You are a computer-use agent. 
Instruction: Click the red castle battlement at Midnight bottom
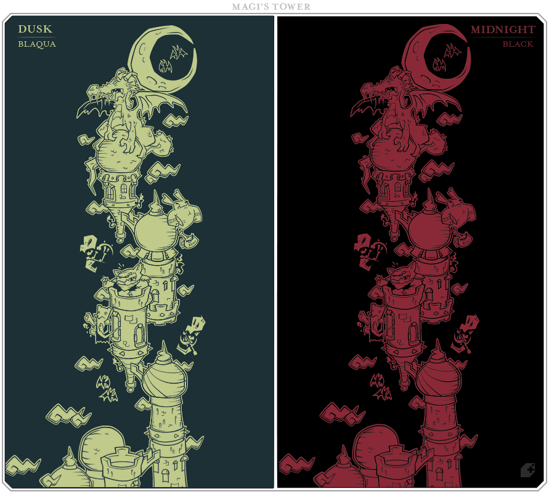pyautogui.click(x=399, y=461)
